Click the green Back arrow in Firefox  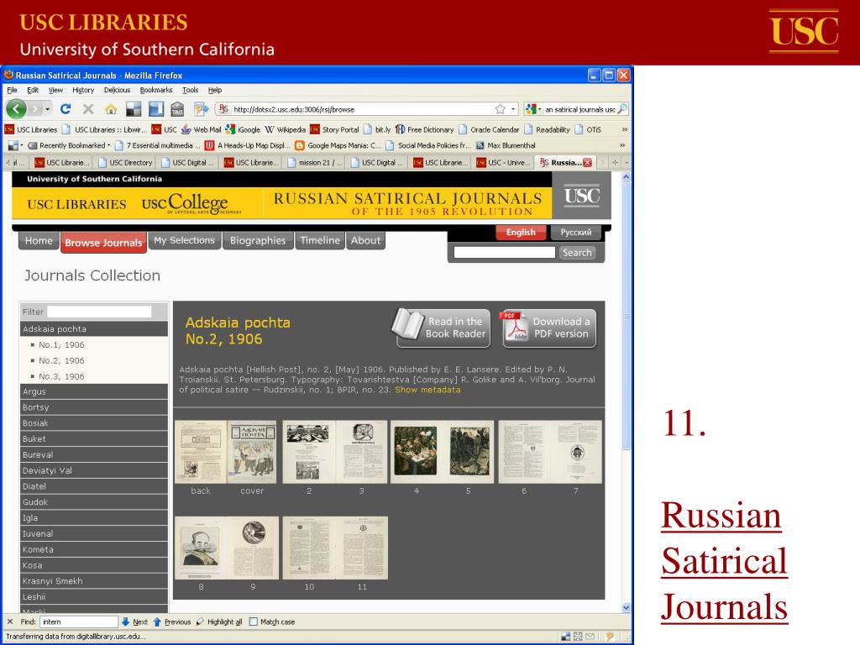[16, 108]
